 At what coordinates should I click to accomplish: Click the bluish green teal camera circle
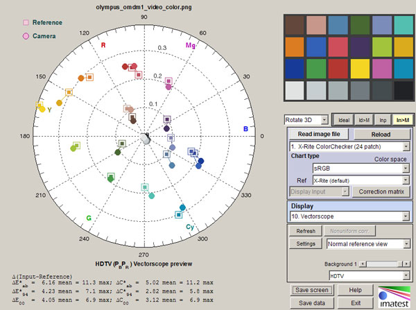[x=151, y=196]
